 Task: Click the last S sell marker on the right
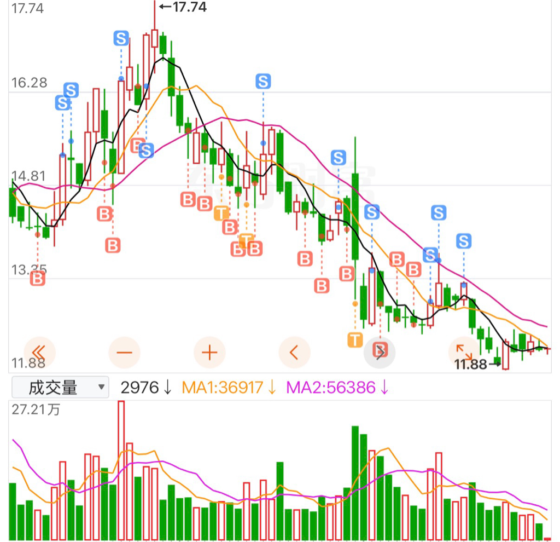(x=464, y=241)
